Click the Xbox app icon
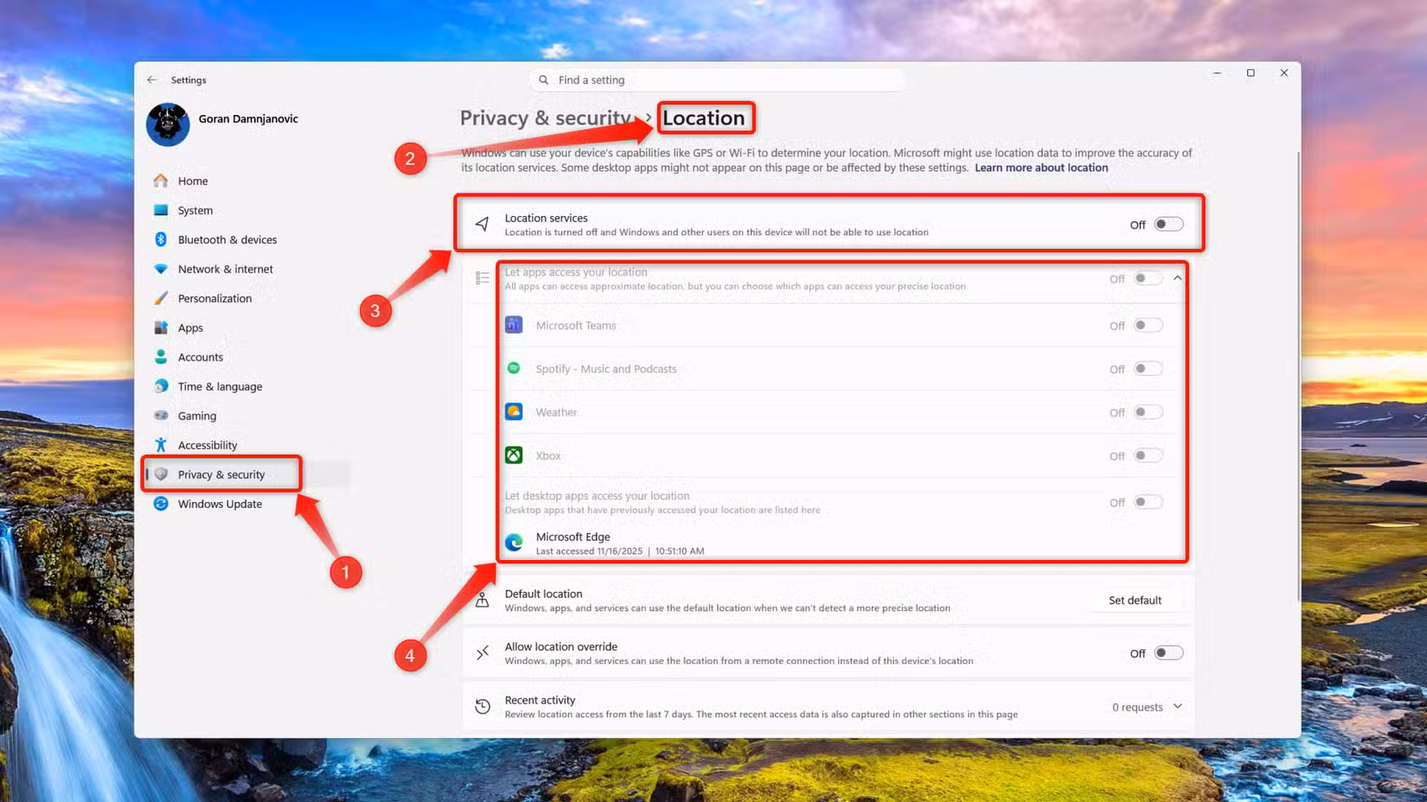The width and height of the screenshot is (1427, 802). [514, 455]
